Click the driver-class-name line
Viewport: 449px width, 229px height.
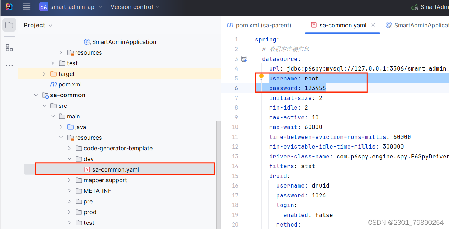359,156
